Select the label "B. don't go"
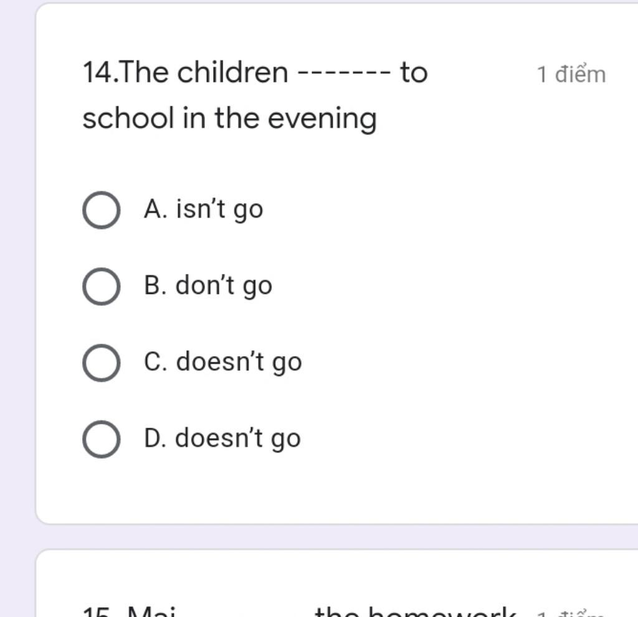Viewport: 638px width, 617px height. 208,286
